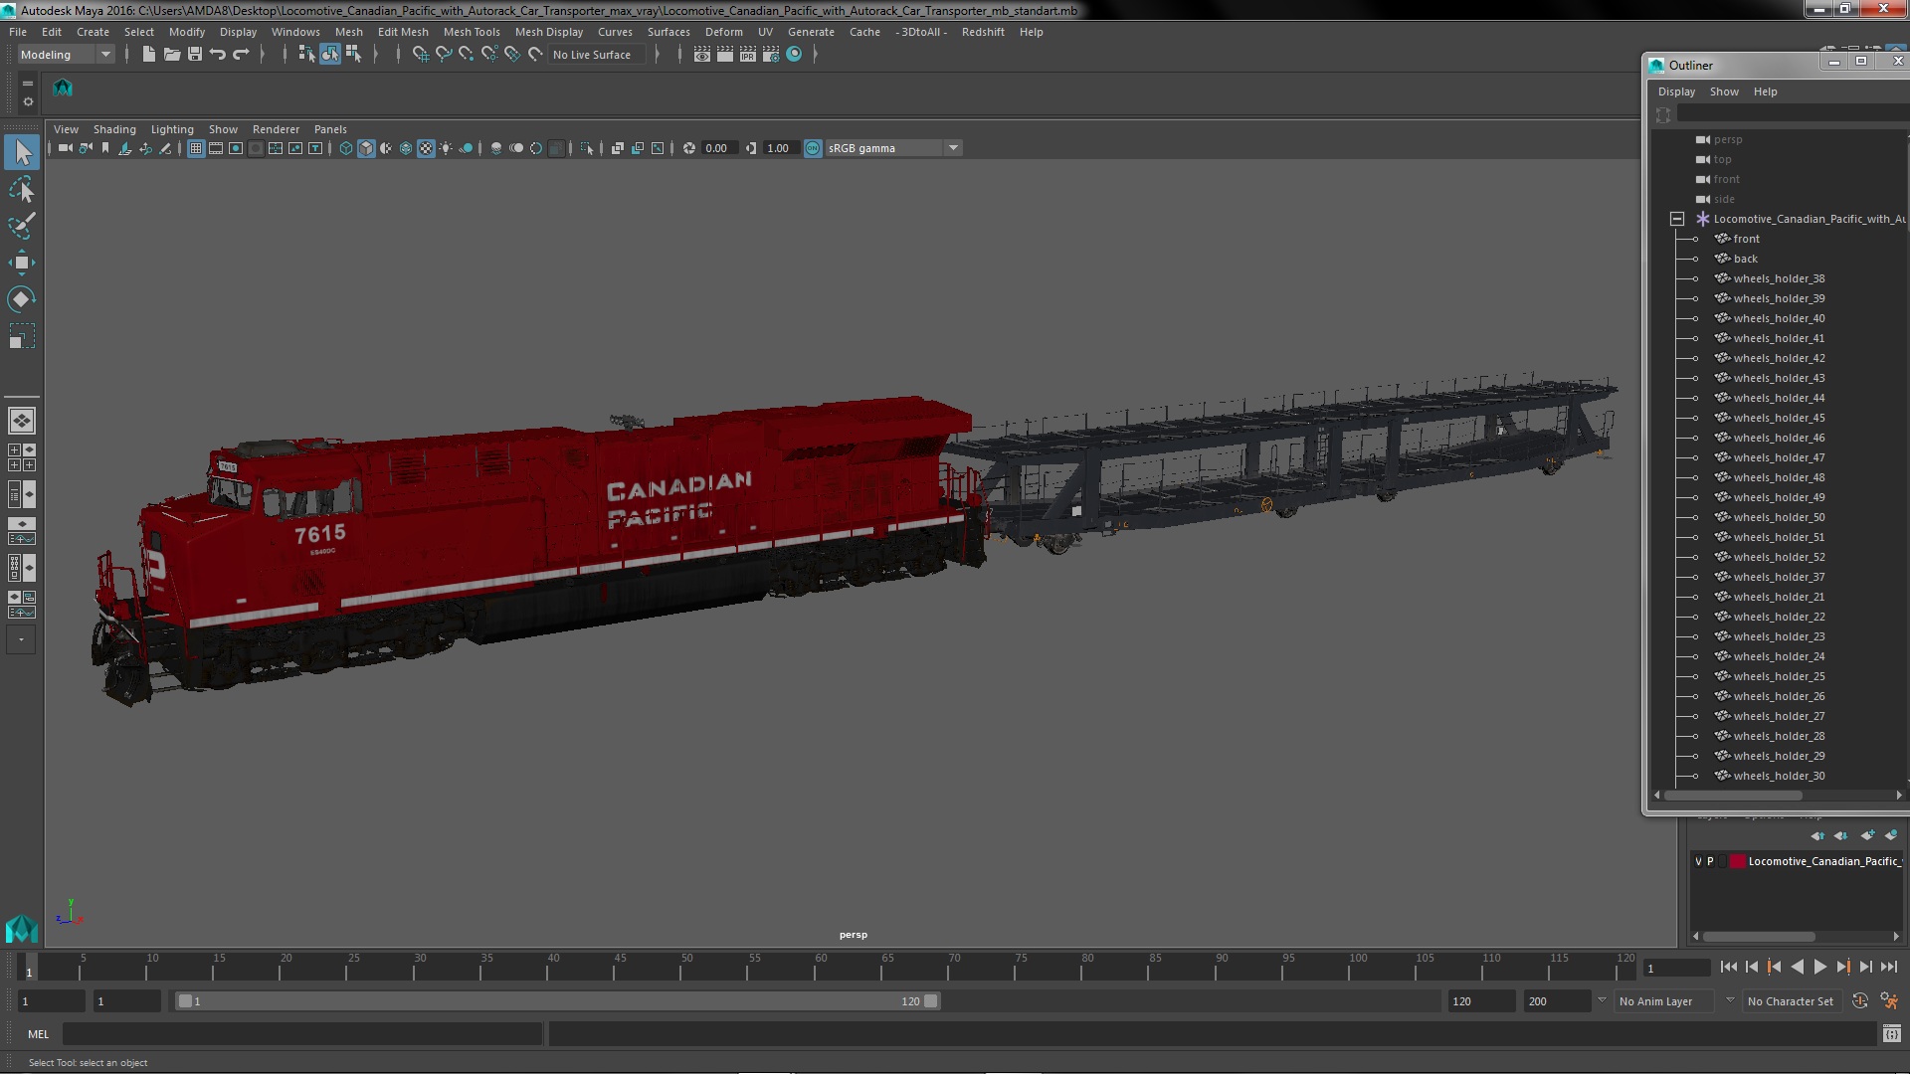Open Render Settings icon
Image resolution: width=1910 pixels, height=1074 pixels.
tap(771, 55)
